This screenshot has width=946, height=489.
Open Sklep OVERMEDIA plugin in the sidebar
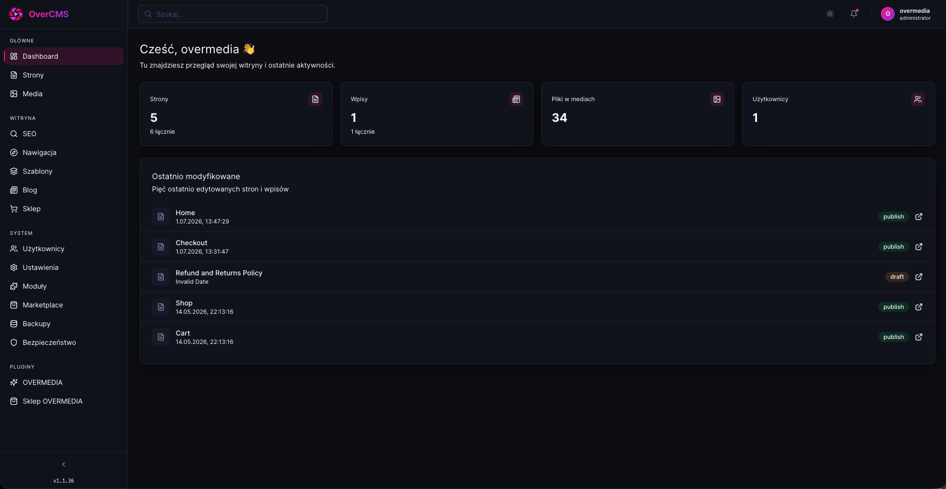[64, 401]
